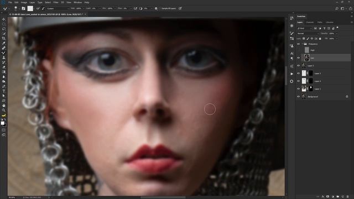Open the Swatches panel tab
Image resolution: width=354 pixels, height=199 pixels.
point(301,16)
